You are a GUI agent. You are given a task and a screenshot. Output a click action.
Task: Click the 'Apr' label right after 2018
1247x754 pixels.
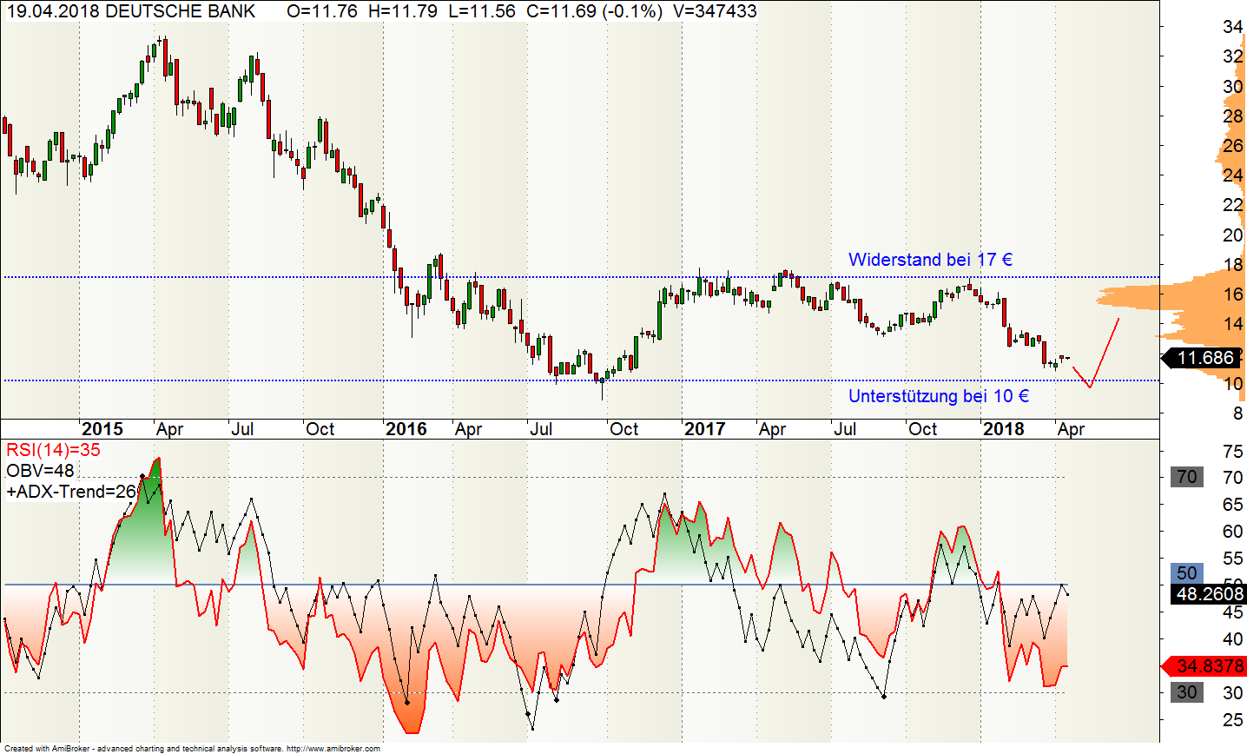1071,429
